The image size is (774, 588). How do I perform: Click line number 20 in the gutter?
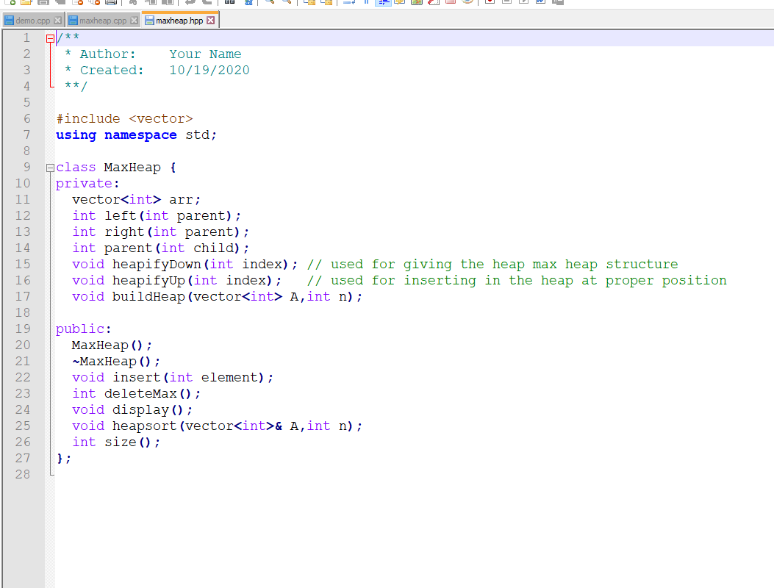[23, 345]
